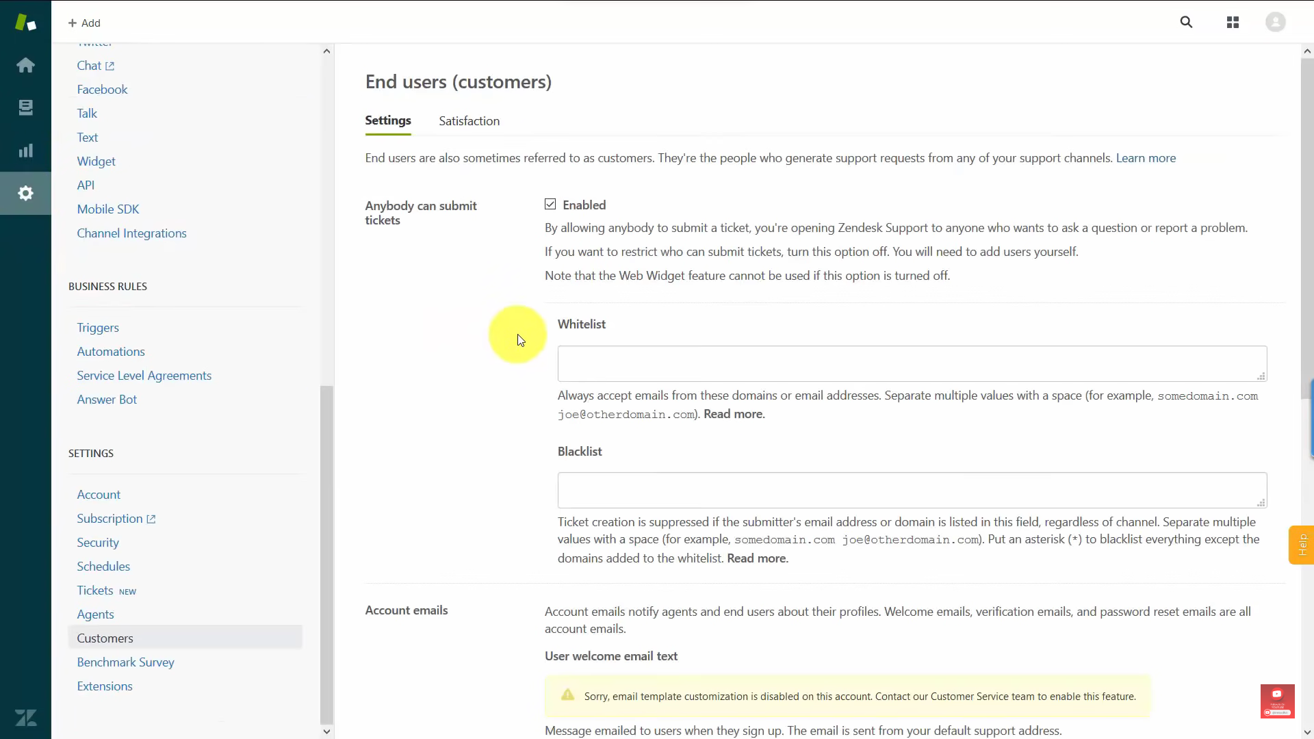Open the Views tickets icon

(x=25, y=107)
